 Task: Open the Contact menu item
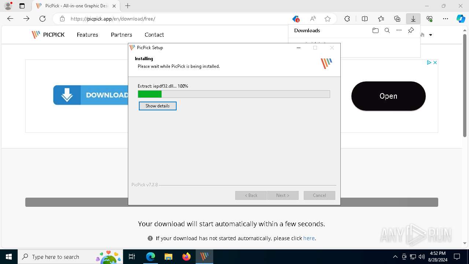click(x=154, y=35)
